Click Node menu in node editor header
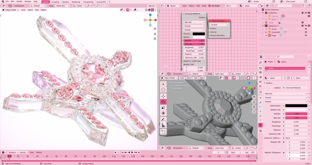The height and width of the screenshot is (165, 312). tap(204, 6)
